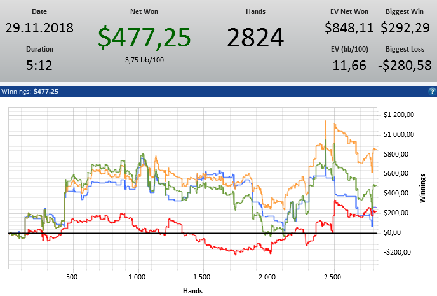Click the Winnings: $477,25 header bar text

pyautogui.click(x=30, y=91)
